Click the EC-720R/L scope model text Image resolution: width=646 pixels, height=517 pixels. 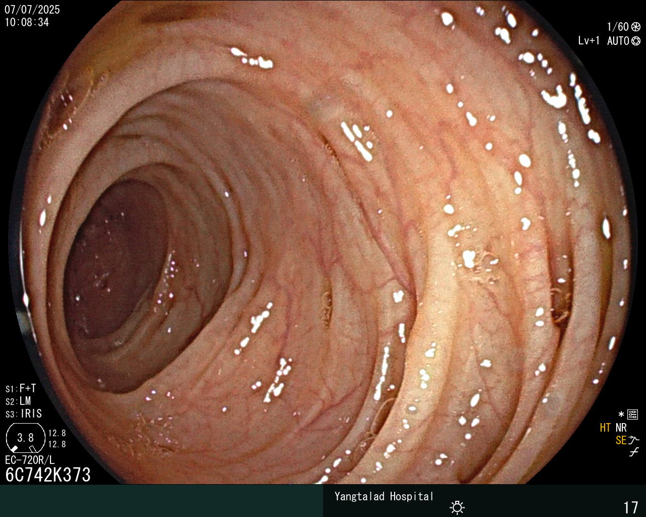30,460
